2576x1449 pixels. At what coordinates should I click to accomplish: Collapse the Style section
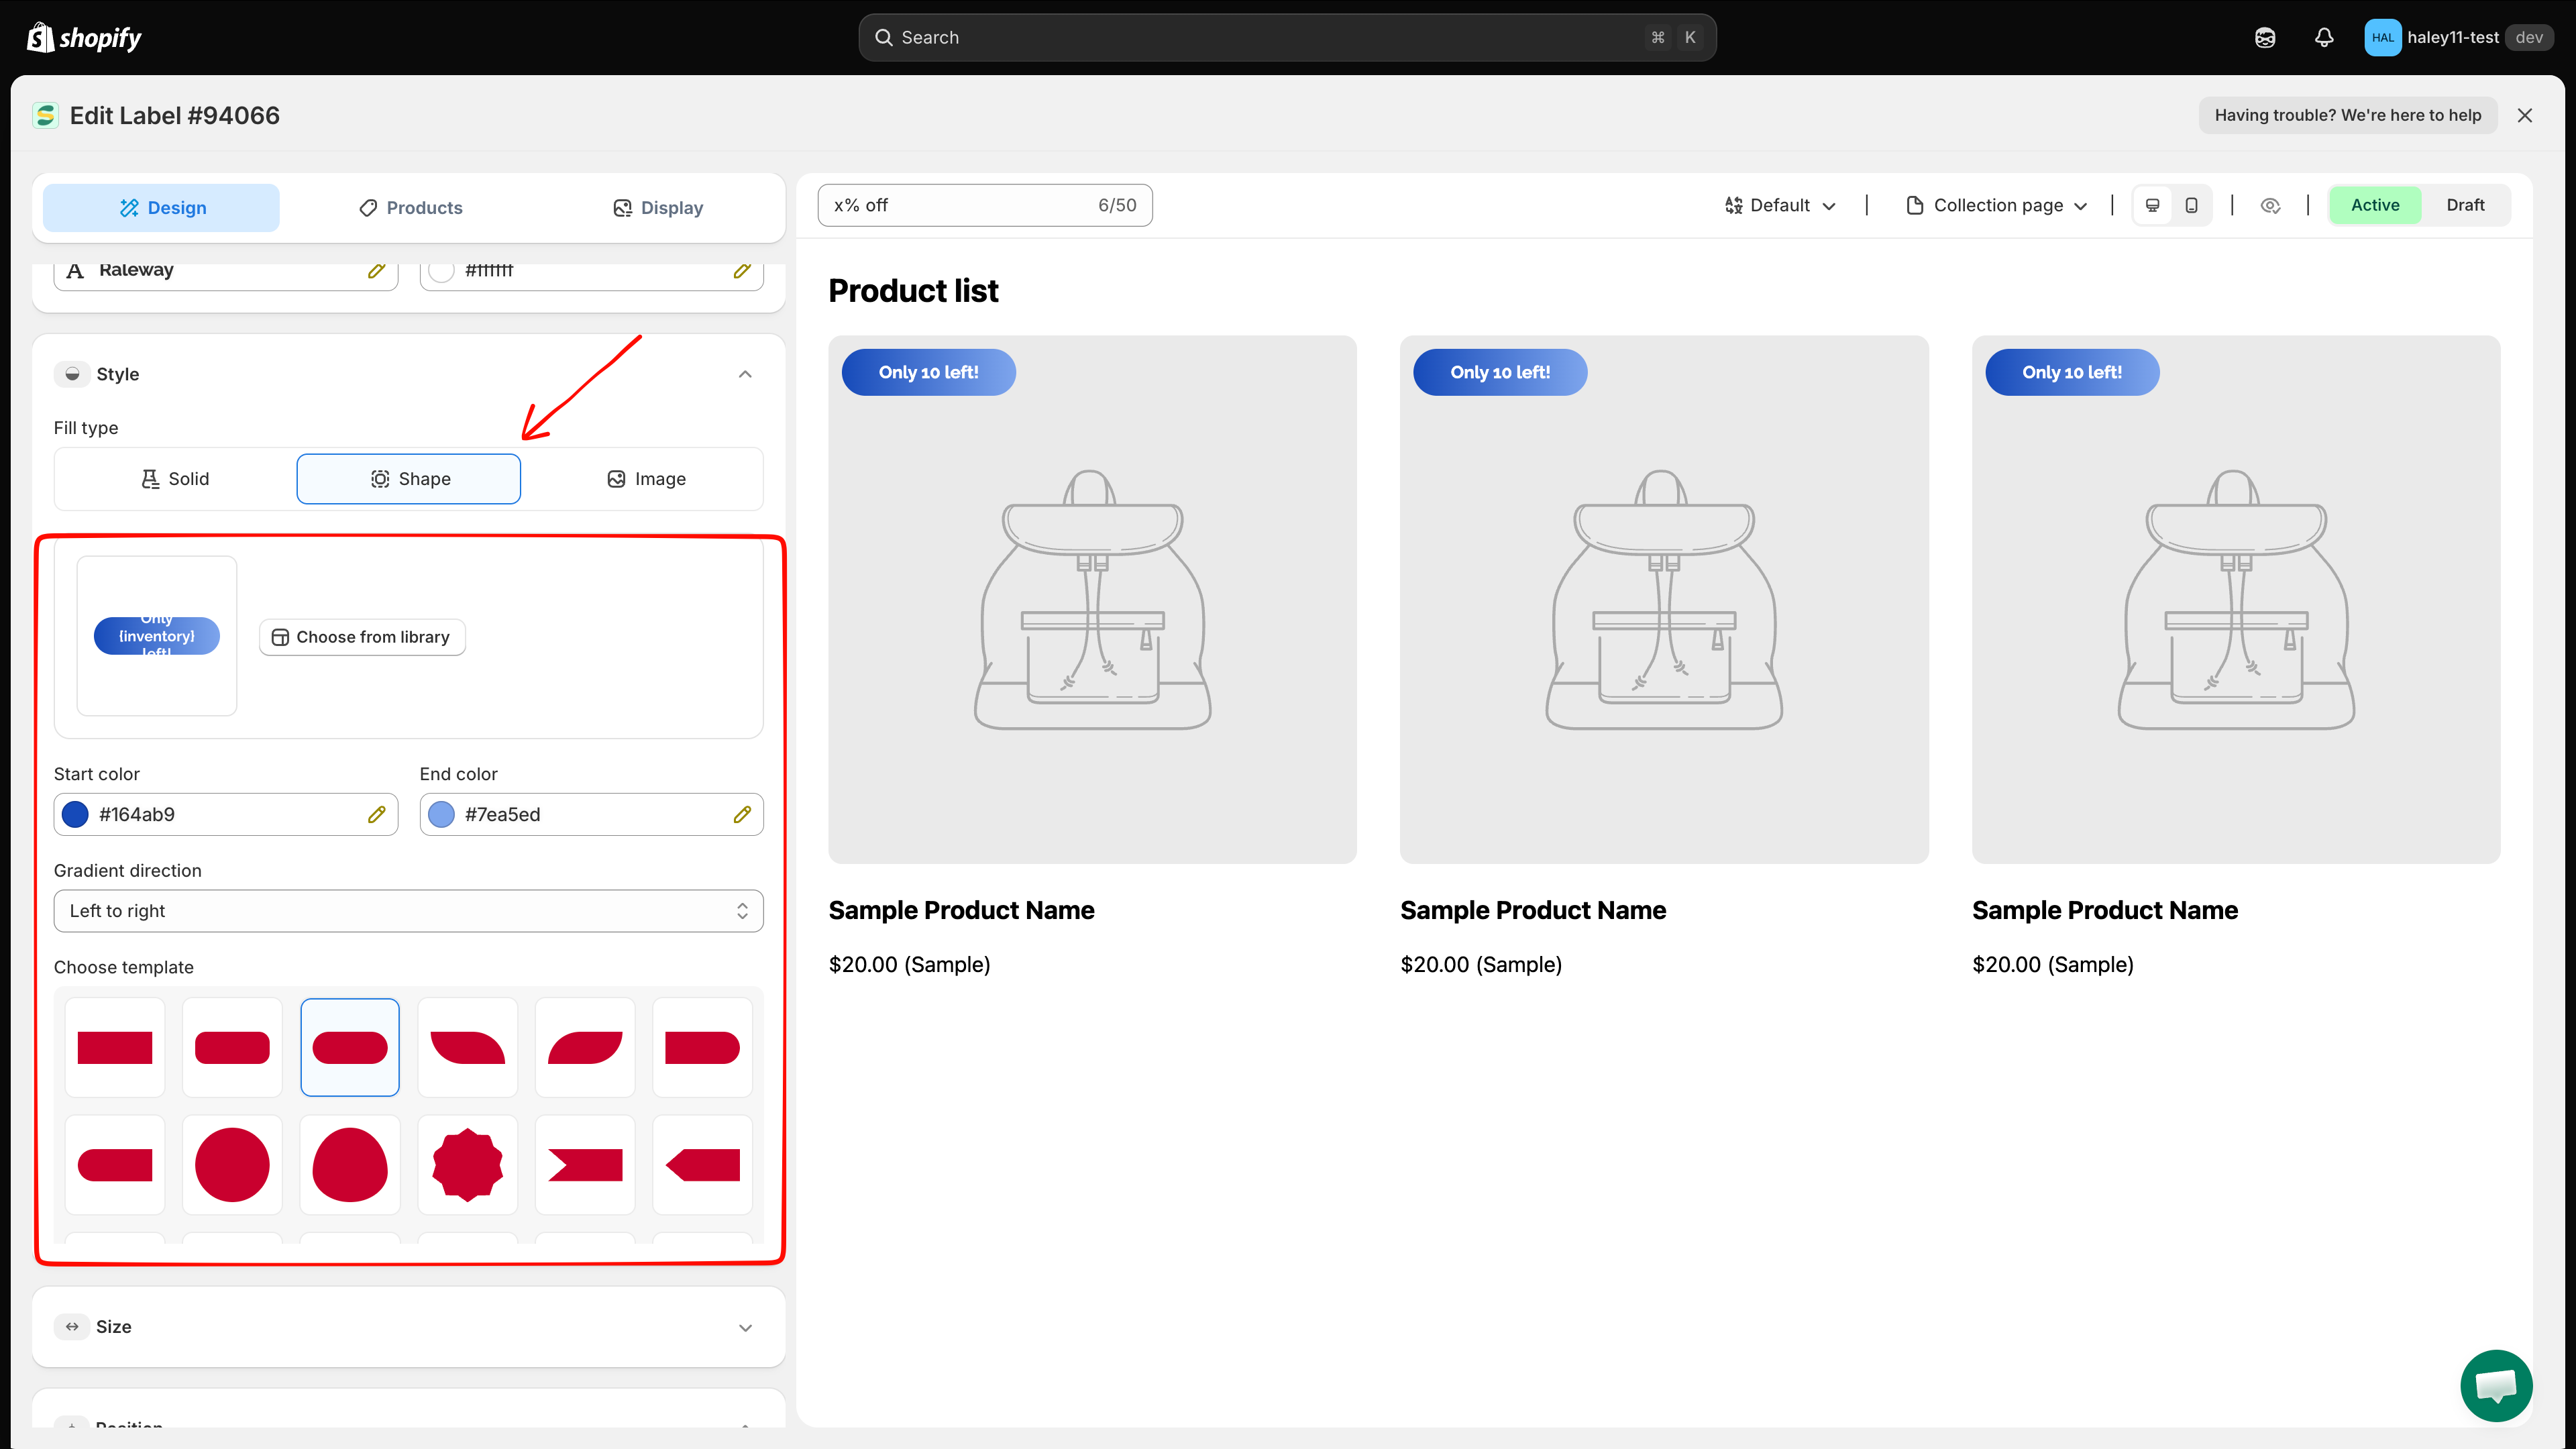pyautogui.click(x=745, y=374)
